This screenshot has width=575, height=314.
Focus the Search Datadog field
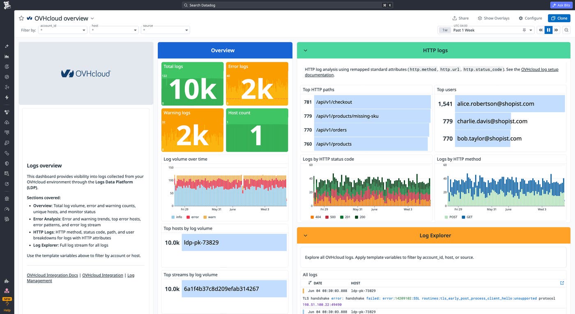[287, 5]
